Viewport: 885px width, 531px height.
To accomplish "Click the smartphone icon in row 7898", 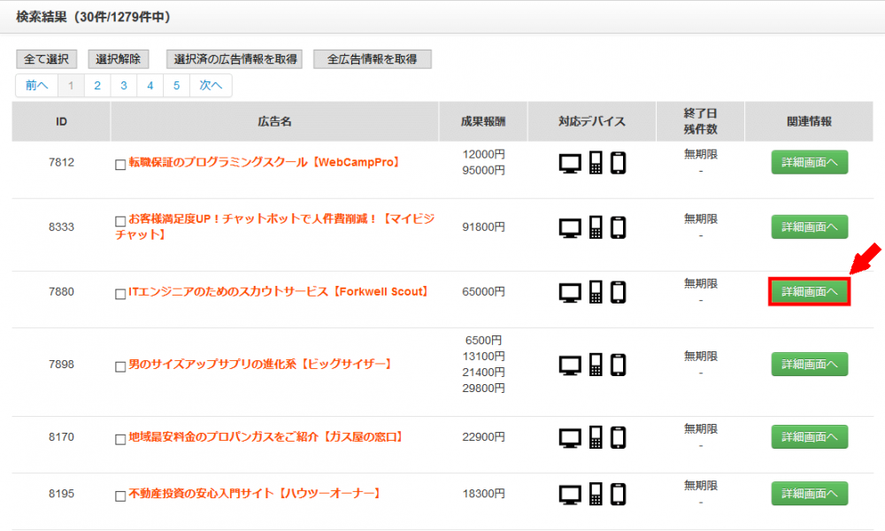I will [x=619, y=366].
